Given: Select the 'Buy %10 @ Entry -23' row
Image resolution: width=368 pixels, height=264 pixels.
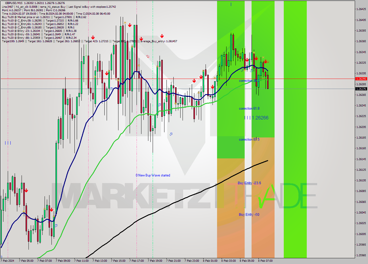Looking at the screenshot, I should pos(39,31).
